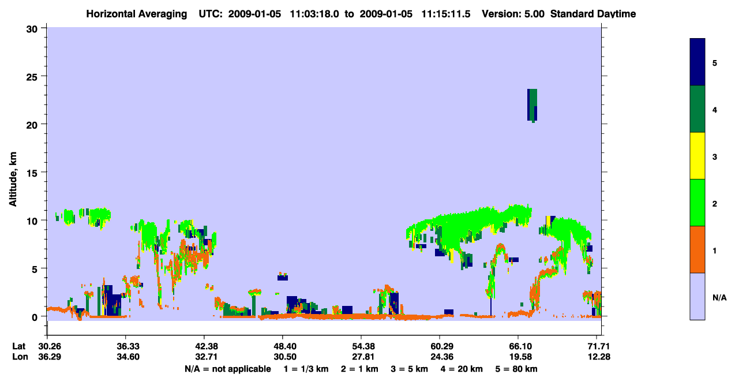This screenshot has width=750, height=385.
Task: Click the 'Lat' row label
Action: [19, 346]
